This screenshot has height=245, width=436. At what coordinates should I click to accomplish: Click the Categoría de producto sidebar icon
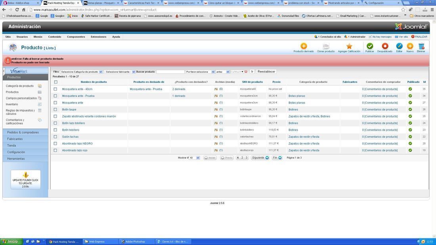(40, 86)
